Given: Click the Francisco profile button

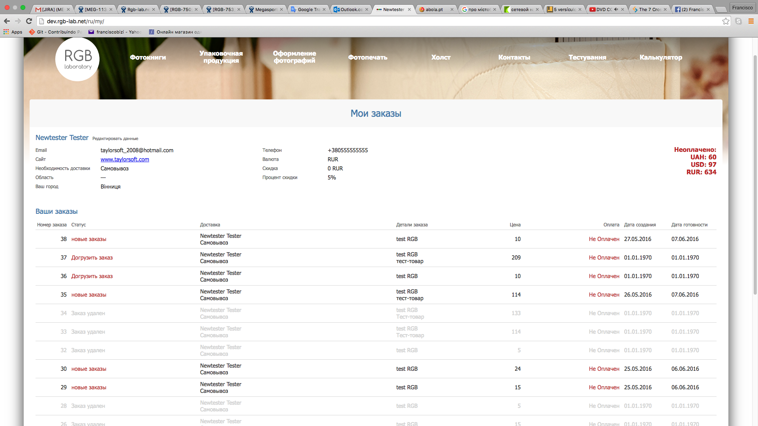Looking at the screenshot, I should (x=742, y=7).
